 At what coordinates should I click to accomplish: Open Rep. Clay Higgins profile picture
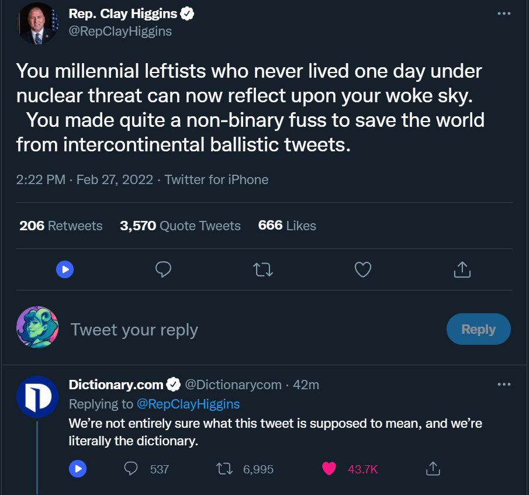(37, 23)
